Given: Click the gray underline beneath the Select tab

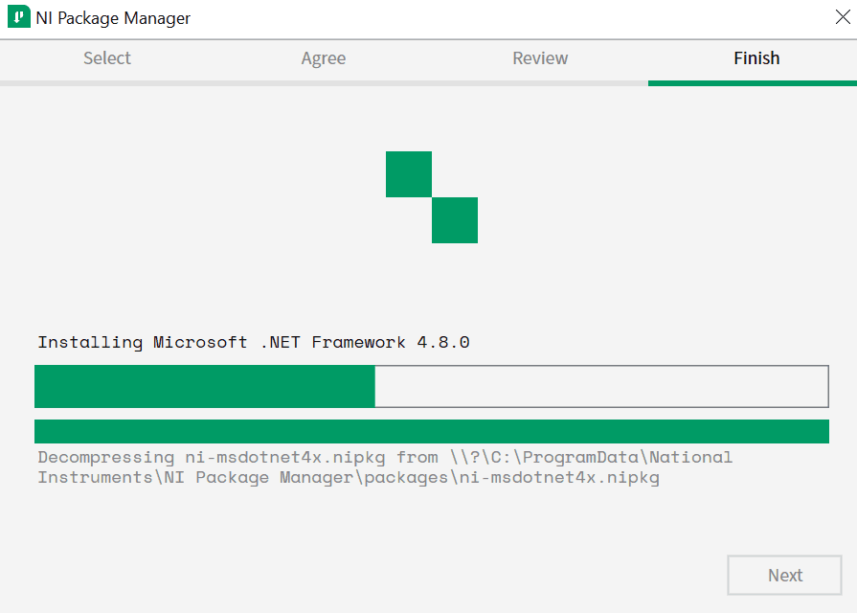Looking at the screenshot, I should [x=107, y=83].
